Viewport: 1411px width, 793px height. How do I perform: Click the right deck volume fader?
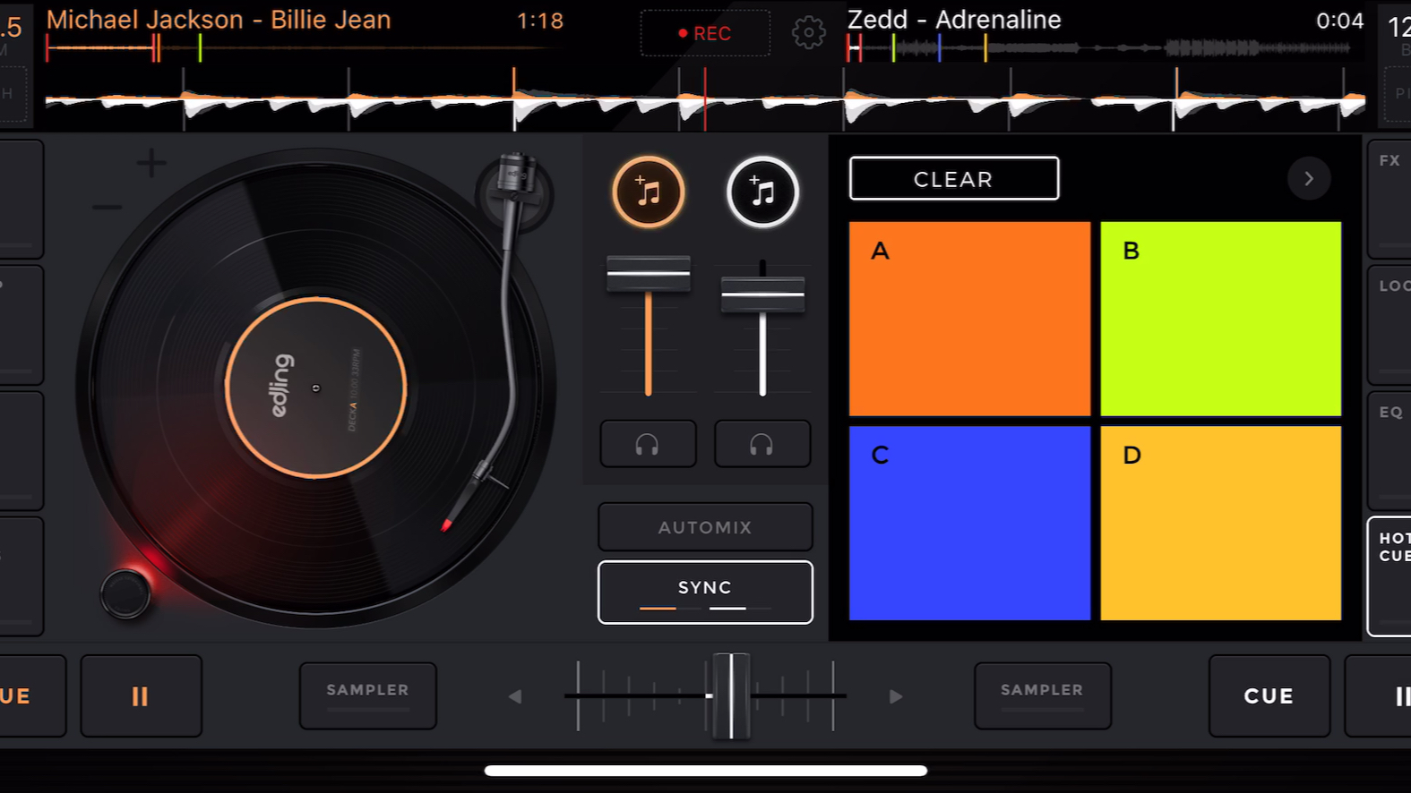pos(762,294)
